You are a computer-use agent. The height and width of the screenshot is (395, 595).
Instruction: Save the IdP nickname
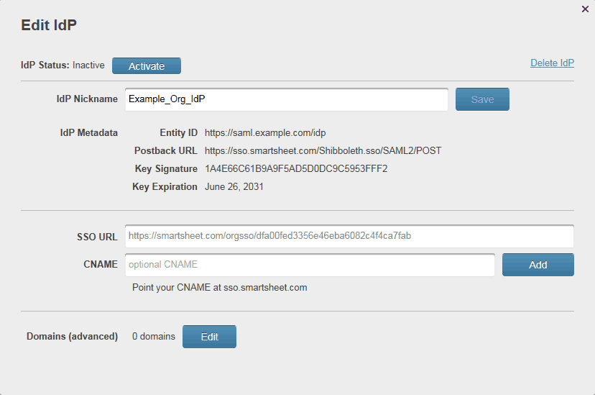pyautogui.click(x=482, y=99)
